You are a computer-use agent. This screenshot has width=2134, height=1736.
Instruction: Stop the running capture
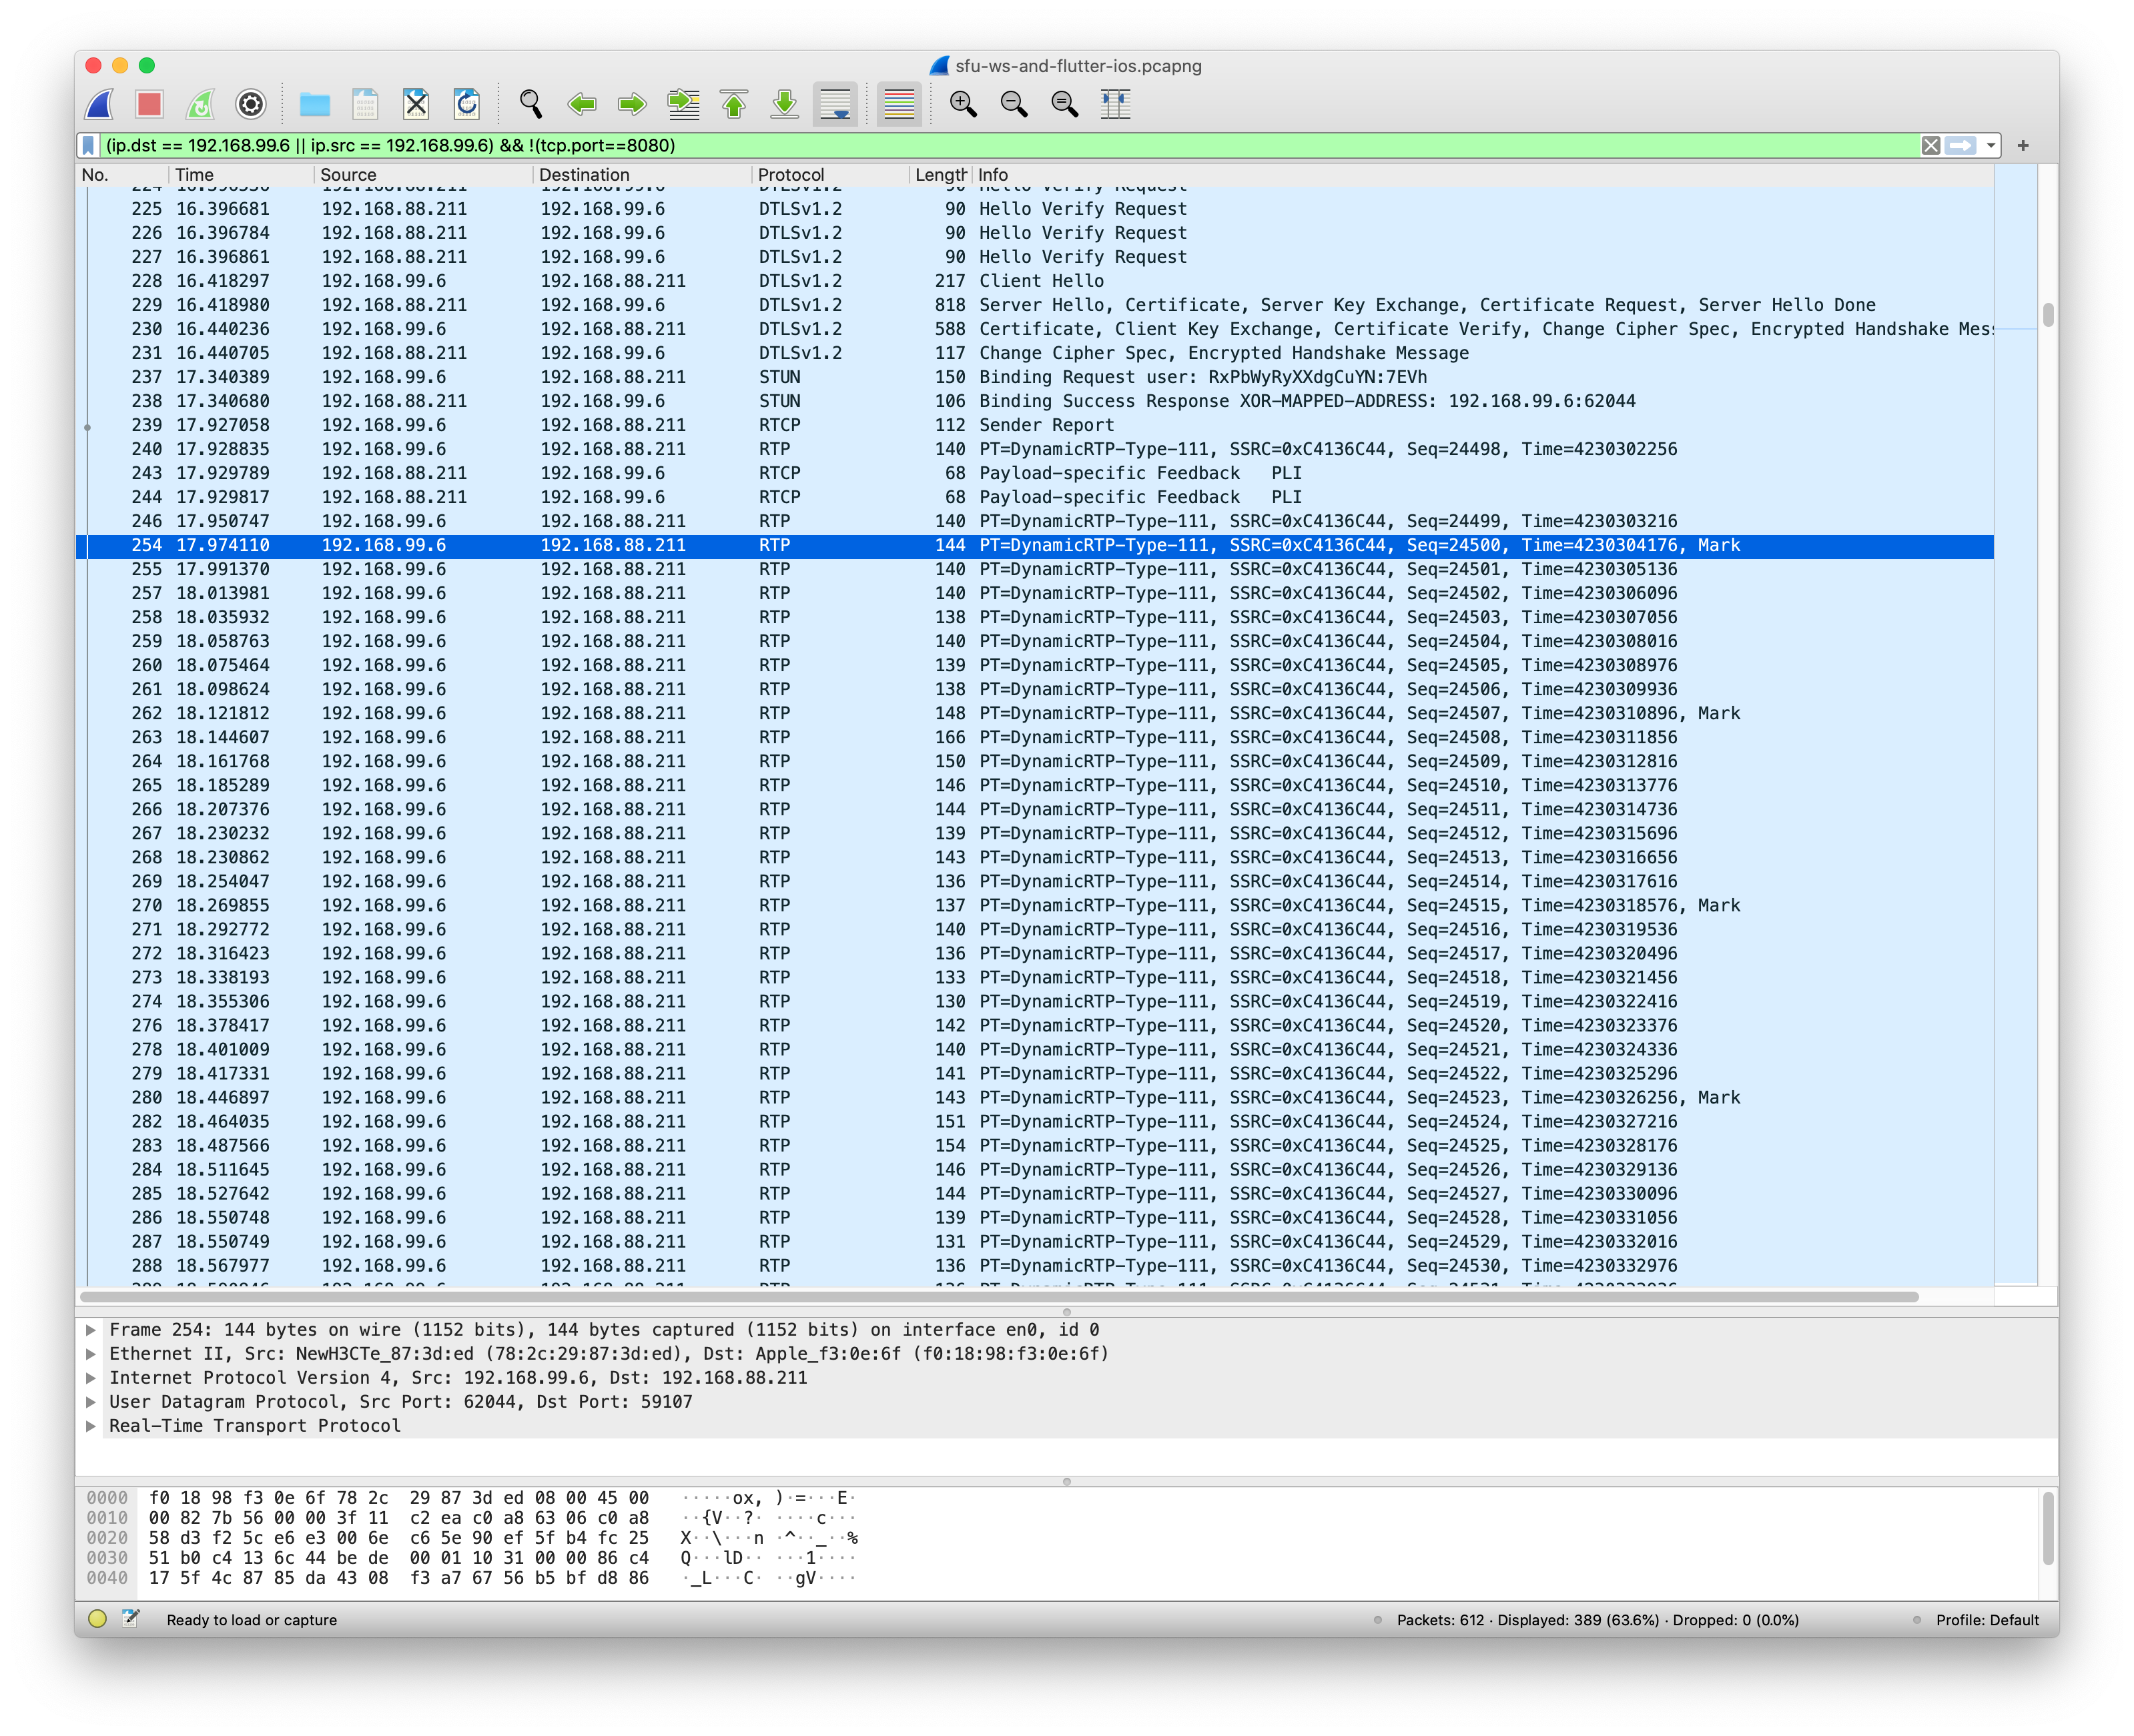coord(150,104)
